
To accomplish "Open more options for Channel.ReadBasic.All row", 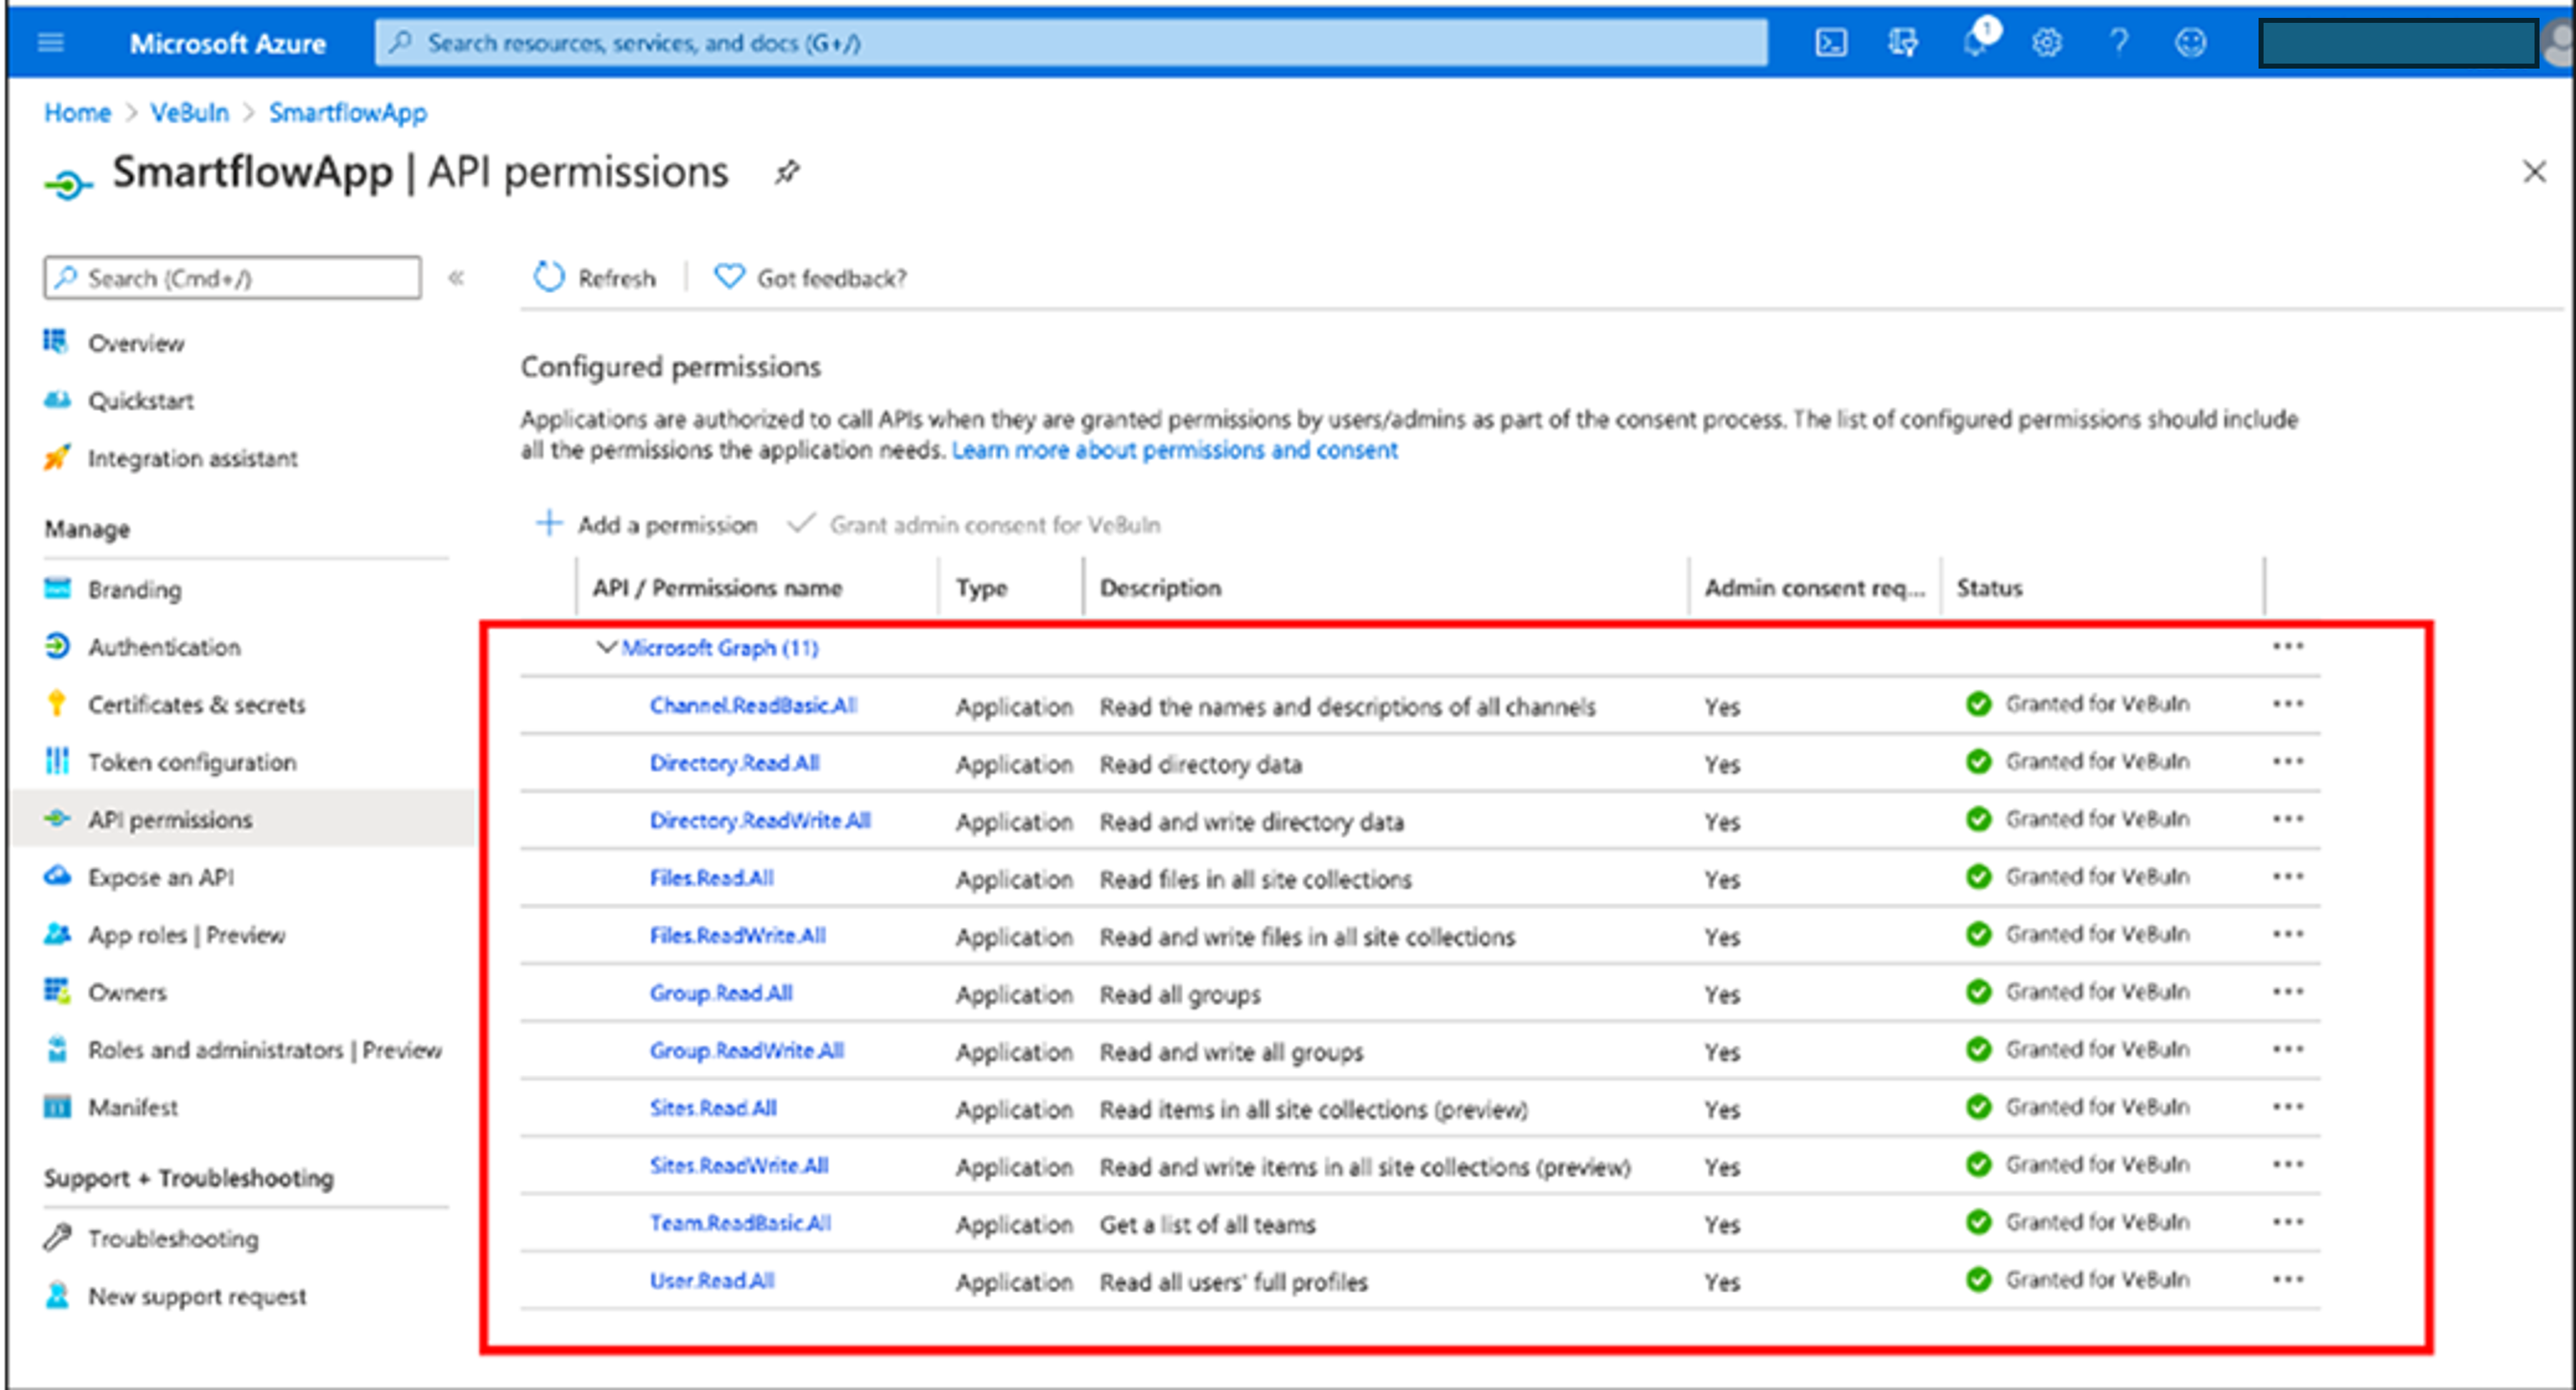I will coord(2287,703).
